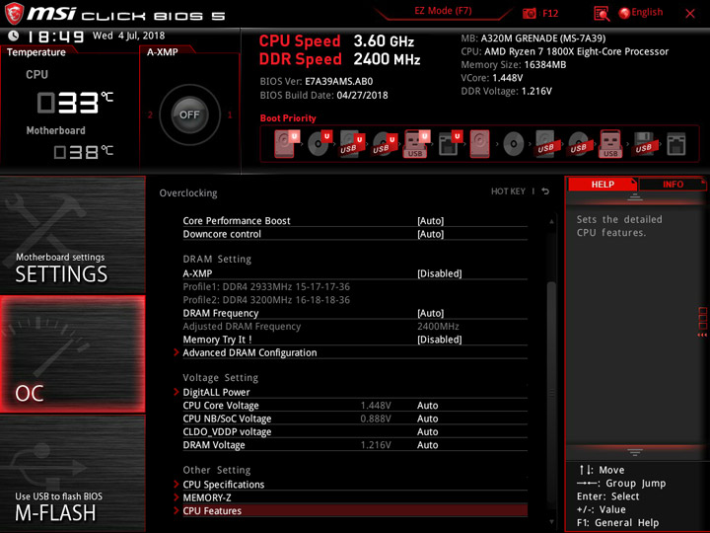Click the scroll-up arrow of the settings list
The height and width of the screenshot is (533, 710).
coord(551,221)
